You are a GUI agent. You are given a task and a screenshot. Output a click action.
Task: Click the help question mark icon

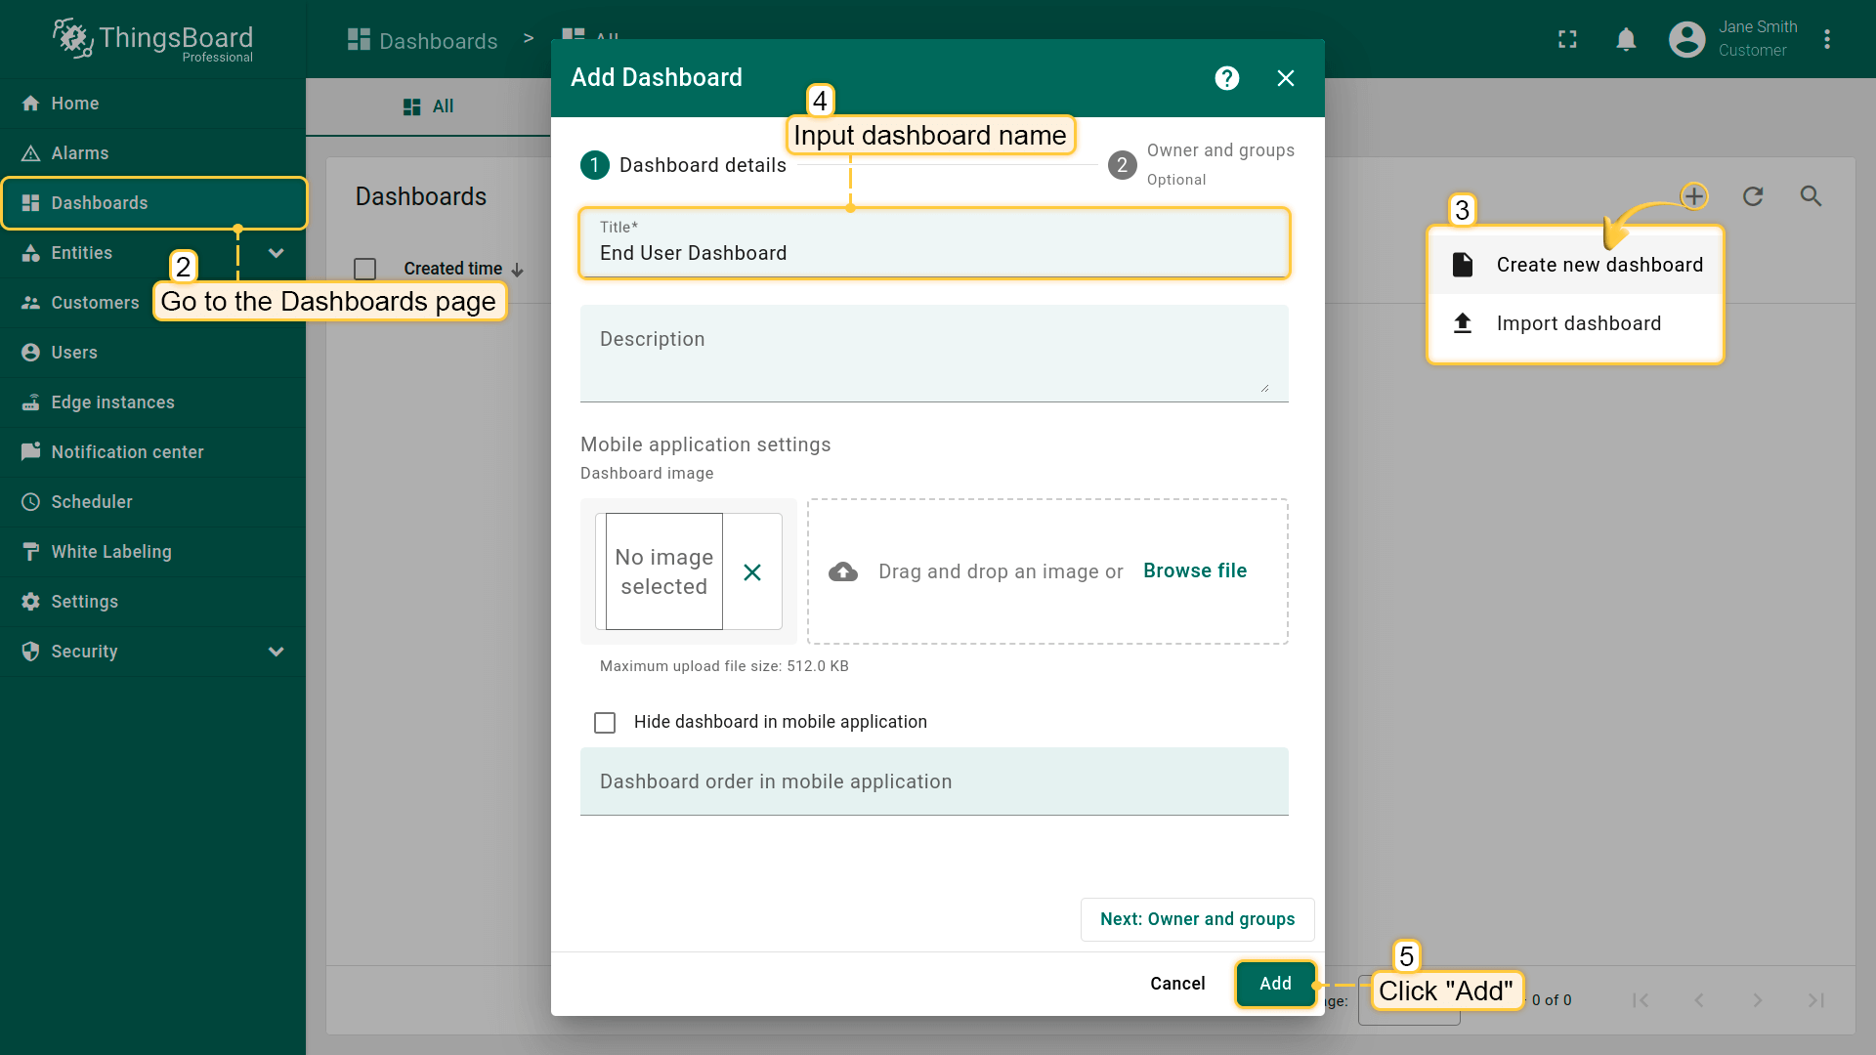[1227, 78]
